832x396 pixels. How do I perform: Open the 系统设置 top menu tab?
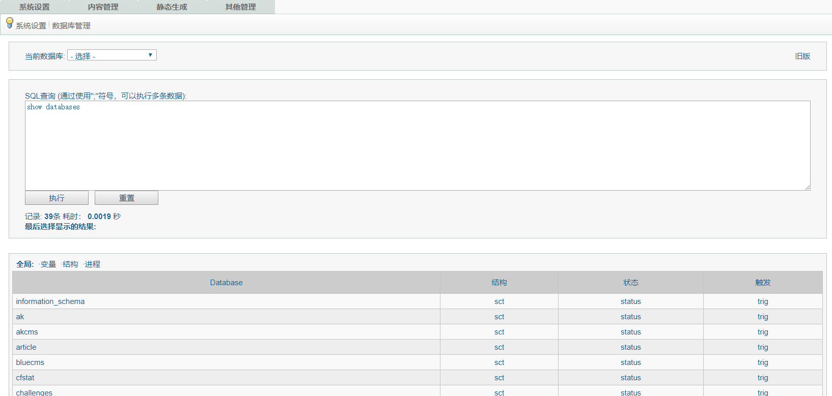34,7
